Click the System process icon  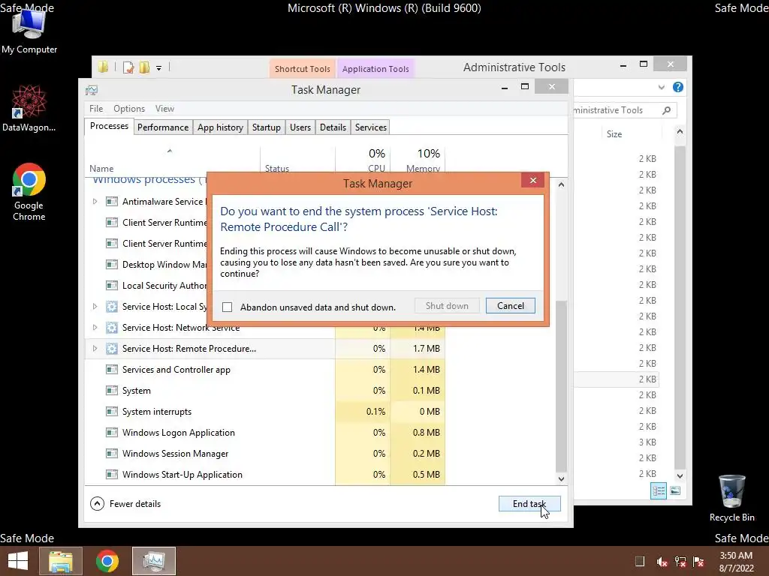112,391
